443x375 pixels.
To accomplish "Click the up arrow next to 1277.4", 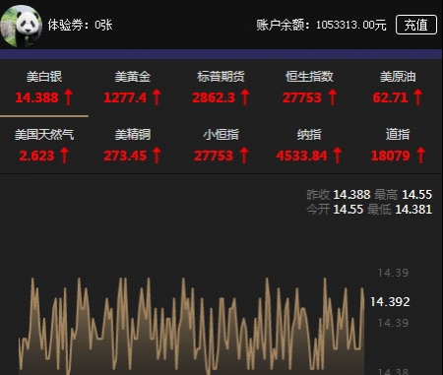I will (x=157, y=97).
